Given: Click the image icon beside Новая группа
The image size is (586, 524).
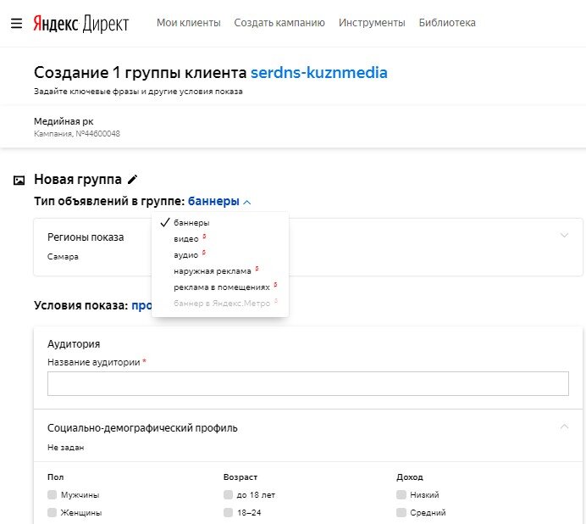Looking at the screenshot, I should coord(19,180).
